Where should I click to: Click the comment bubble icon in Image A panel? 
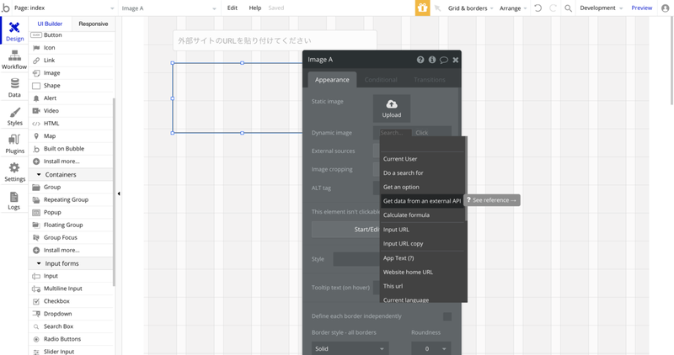point(444,60)
